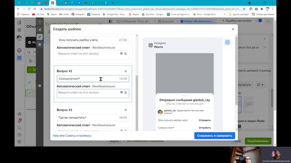
Task: Open the My Drive bookmark
Action: pos(153,14)
